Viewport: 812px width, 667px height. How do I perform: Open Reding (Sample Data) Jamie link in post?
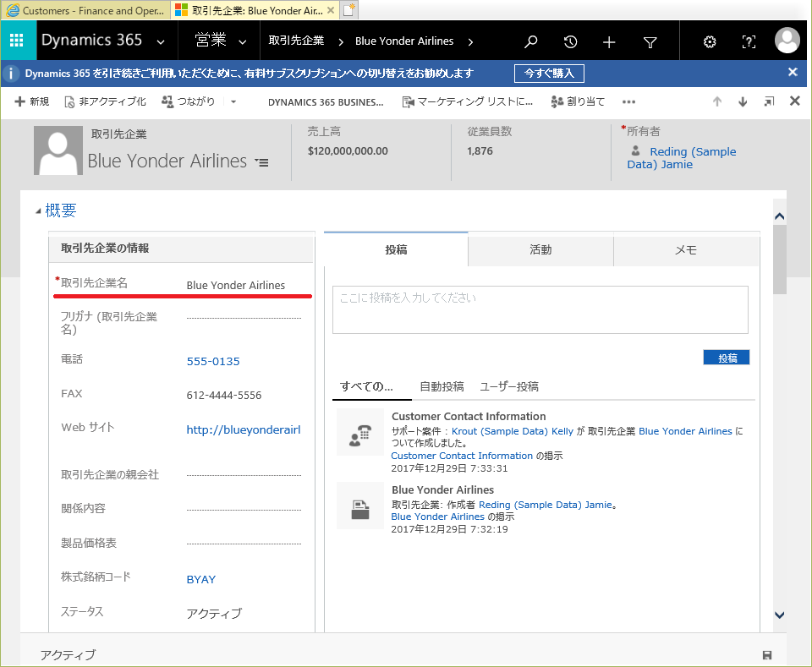[x=546, y=505]
